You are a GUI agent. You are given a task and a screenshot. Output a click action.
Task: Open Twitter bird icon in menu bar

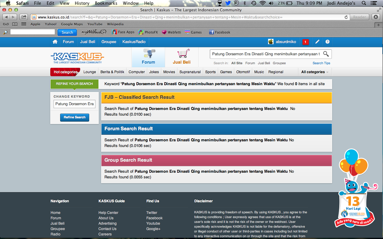point(228,3)
